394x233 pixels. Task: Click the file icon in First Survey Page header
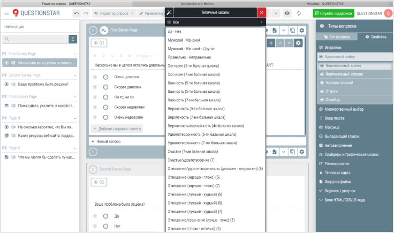274,30
